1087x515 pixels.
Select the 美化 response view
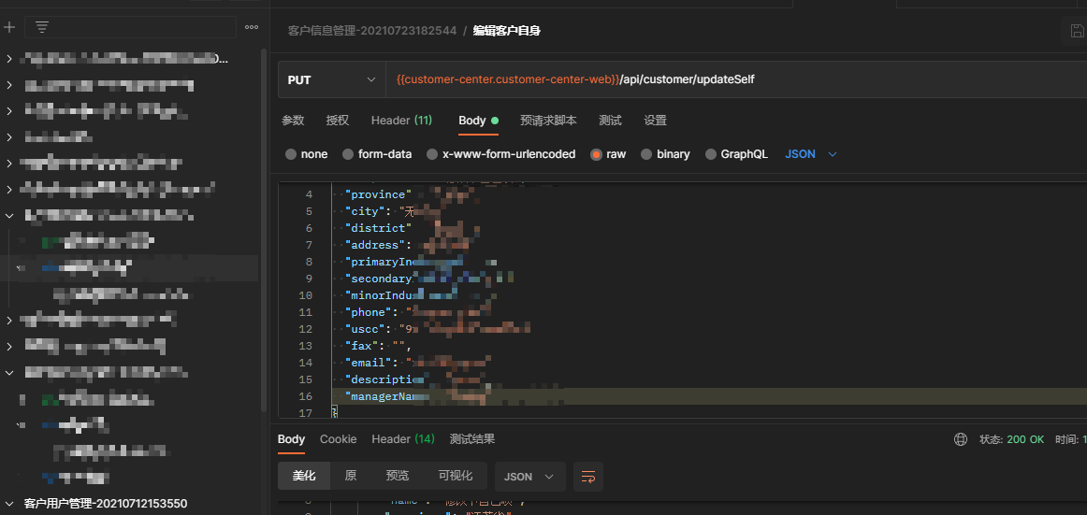pyautogui.click(x=304, y=477)
